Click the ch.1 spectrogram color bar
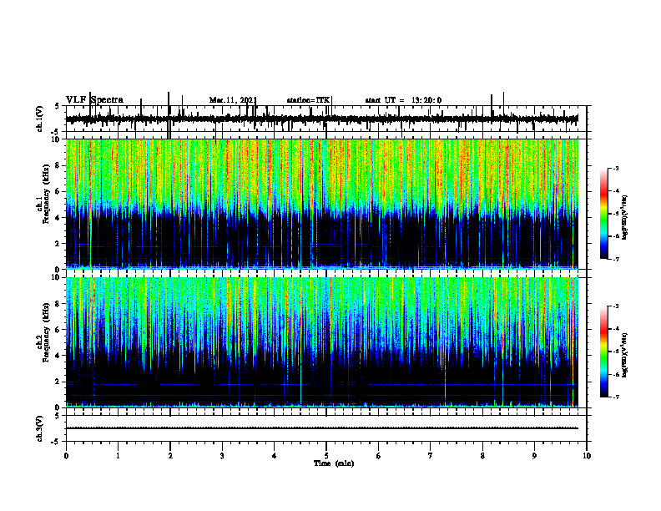661x511 pixels. tap(604, 214)
